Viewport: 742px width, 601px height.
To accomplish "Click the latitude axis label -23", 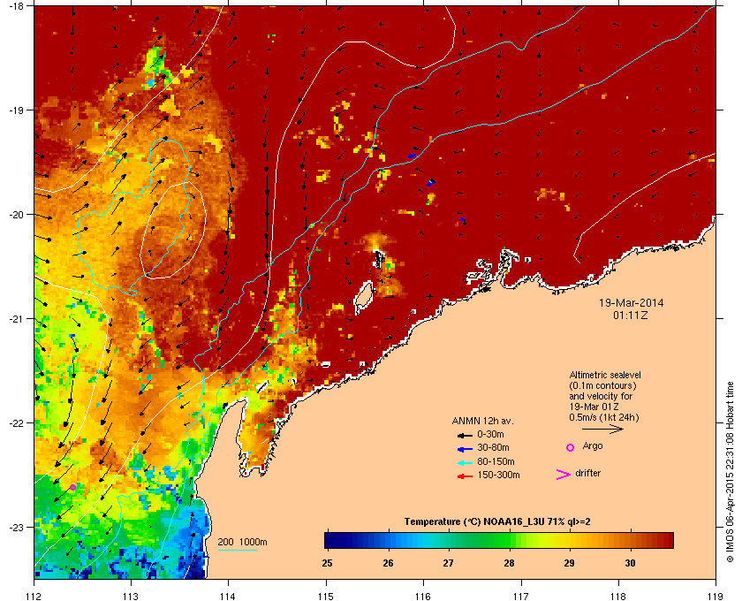I will (x=16, y=527).
